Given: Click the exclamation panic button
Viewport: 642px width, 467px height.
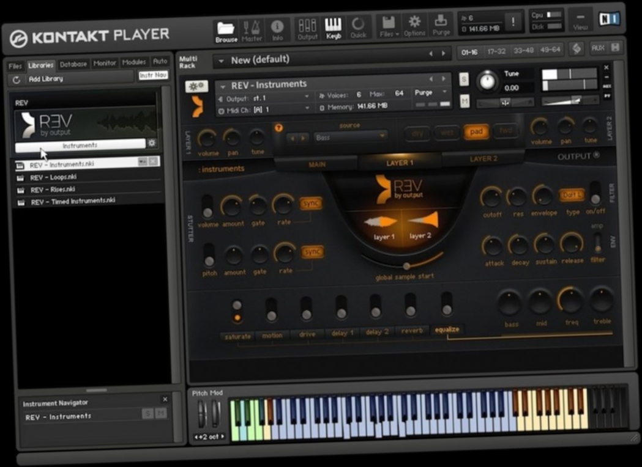Looking at the screenshot, I should click(x=513, y=21).
